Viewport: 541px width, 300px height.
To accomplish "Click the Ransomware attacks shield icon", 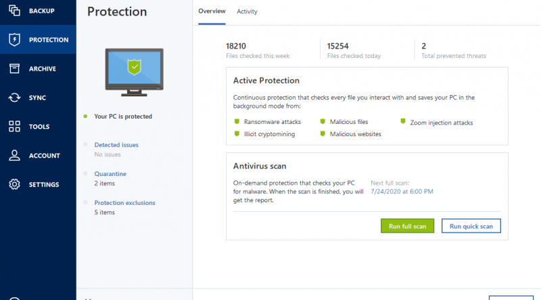I will tap(237, 121).
